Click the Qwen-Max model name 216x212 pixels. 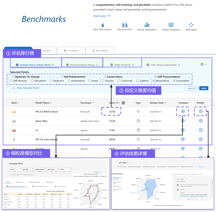(41, 121)
